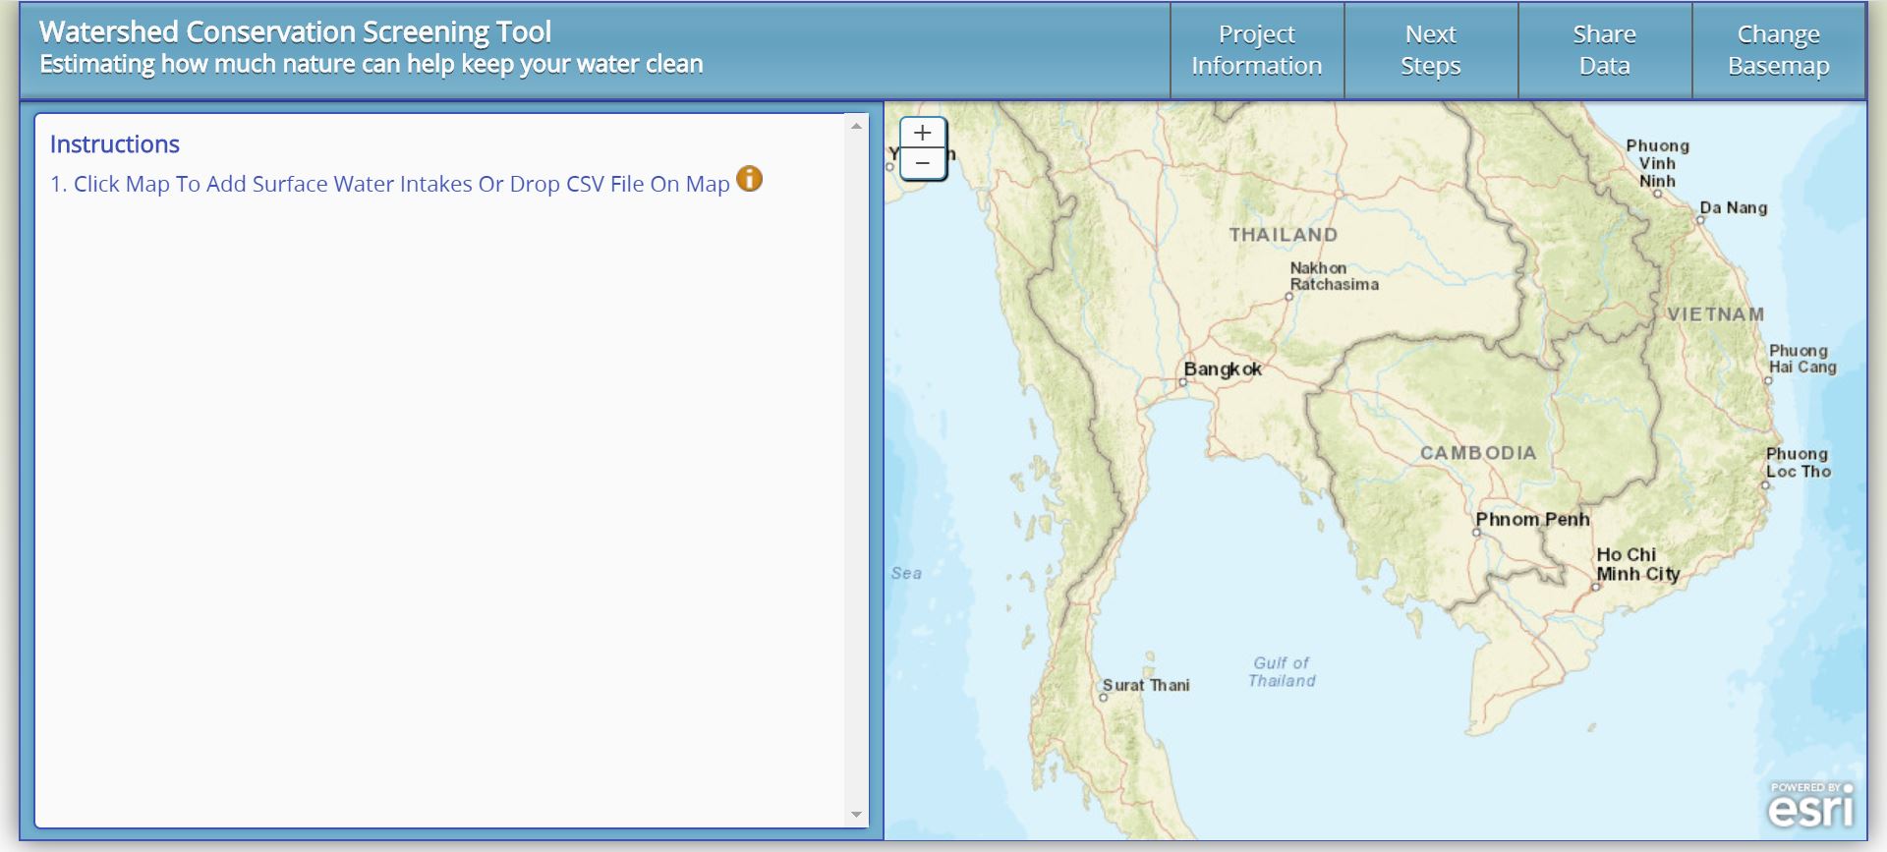Add an intake at Bangkok on map
The height and width of the screenshot is (852, 1887).
tap(1183, 382)
